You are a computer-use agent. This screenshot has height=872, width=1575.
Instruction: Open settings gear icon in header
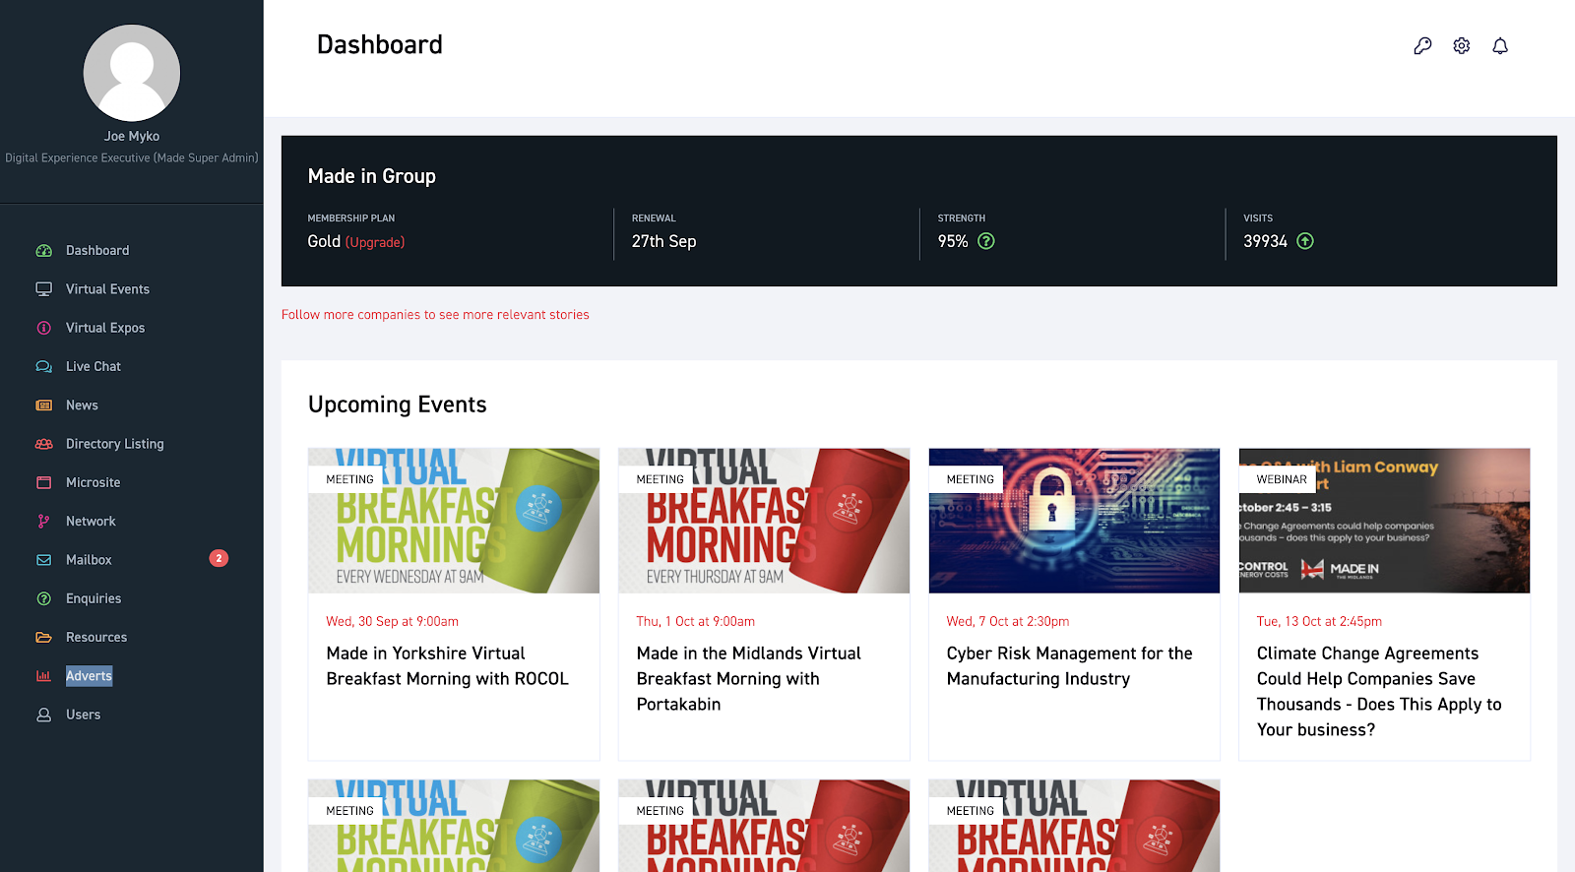point(1462,45)
